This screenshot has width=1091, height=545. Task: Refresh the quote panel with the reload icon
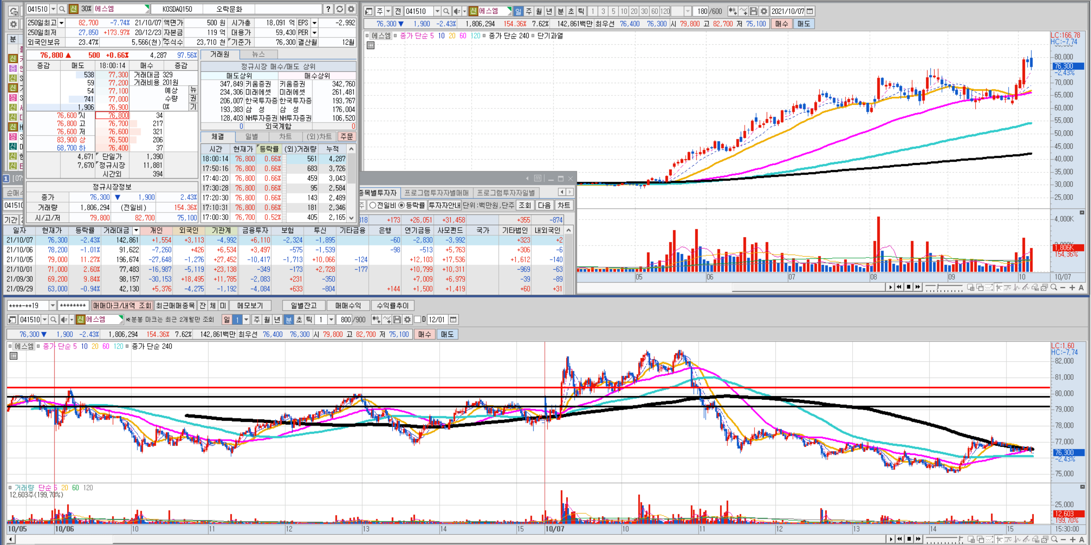pos(339,9)
